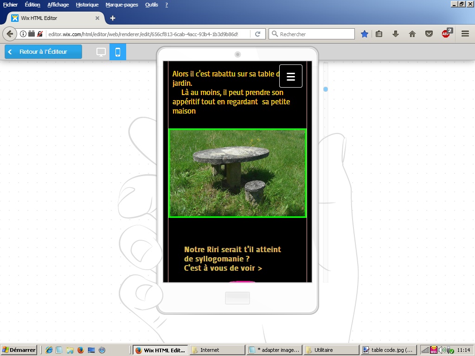Switch to Utilitaire taskbar button
This screenshot has width=475, height=356.
click(x=331, y=350)
